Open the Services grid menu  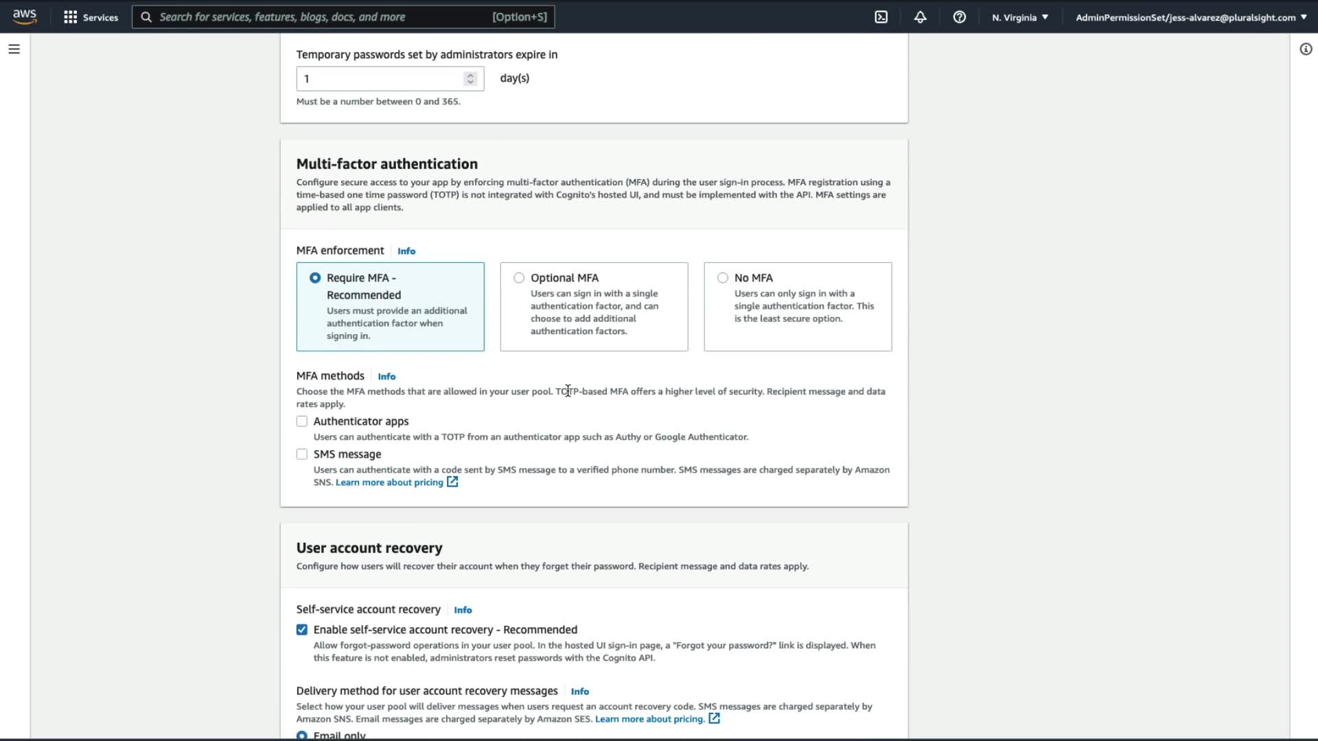click(x=91, y=17)
